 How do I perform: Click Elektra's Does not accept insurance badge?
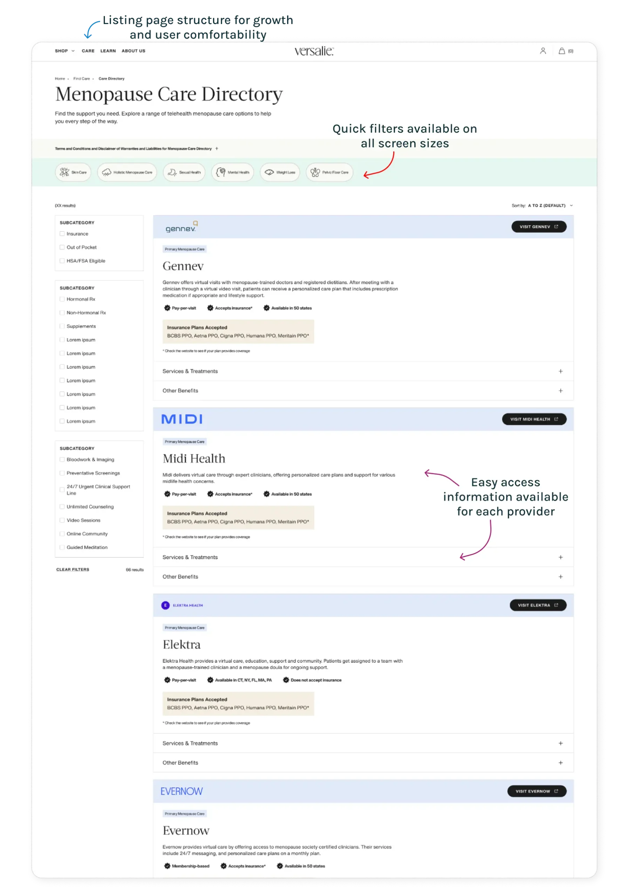tap(312, 680)
